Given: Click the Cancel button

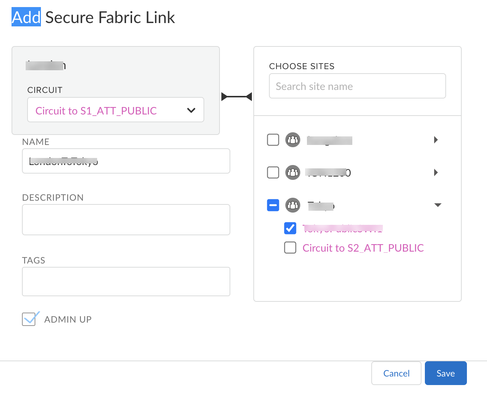Looking at the screenshot, I should pos(396,374).
